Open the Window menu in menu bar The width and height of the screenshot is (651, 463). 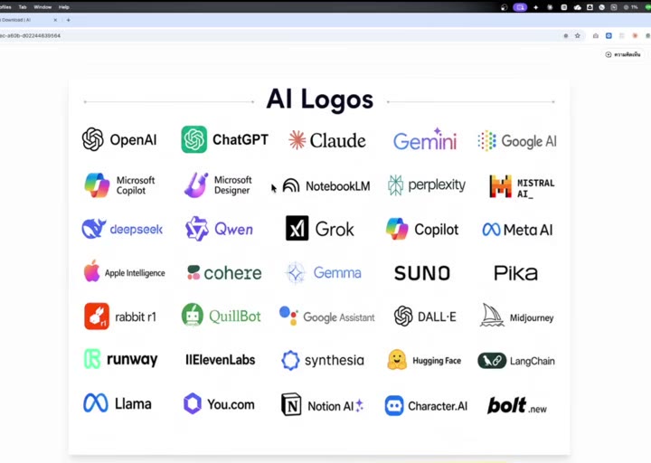coord(42,7)
